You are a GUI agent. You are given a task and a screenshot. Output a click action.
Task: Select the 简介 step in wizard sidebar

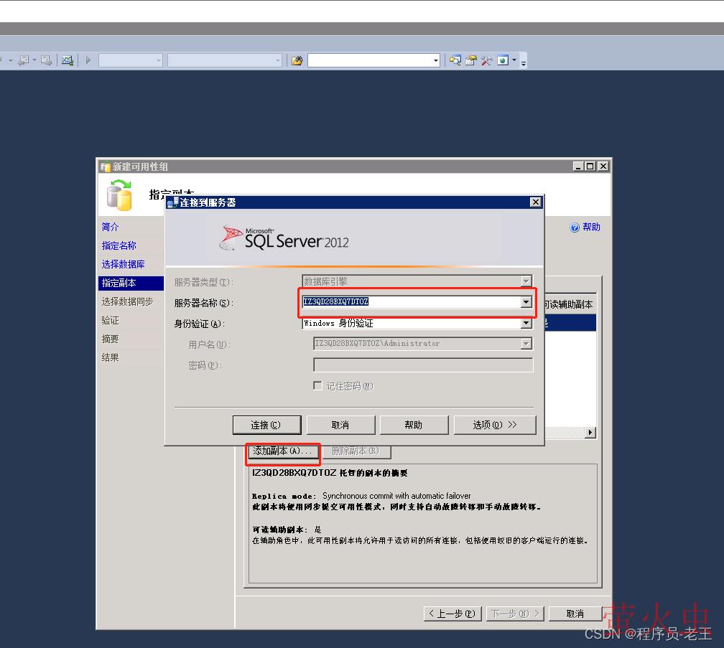point(110,227)
